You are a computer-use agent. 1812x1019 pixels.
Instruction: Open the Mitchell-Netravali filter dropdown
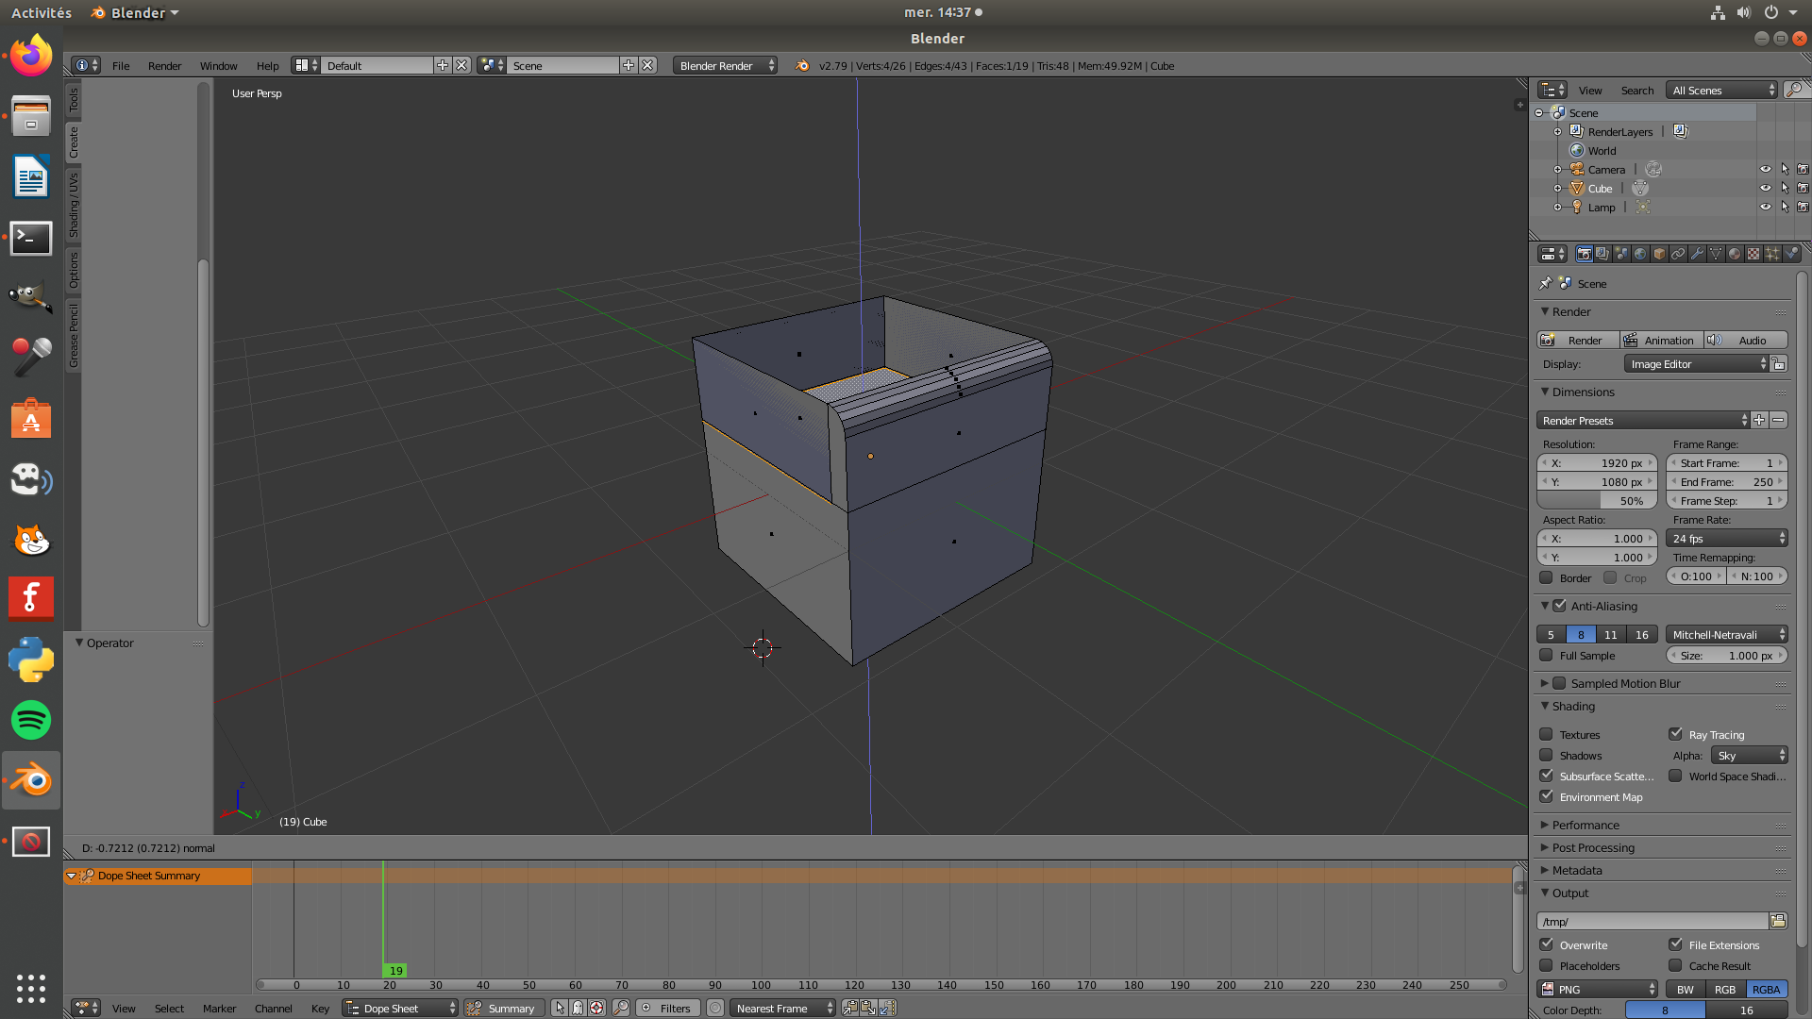click(x=1727, y=634)
